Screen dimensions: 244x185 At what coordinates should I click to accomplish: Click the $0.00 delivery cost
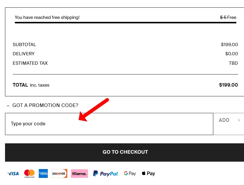231,54
